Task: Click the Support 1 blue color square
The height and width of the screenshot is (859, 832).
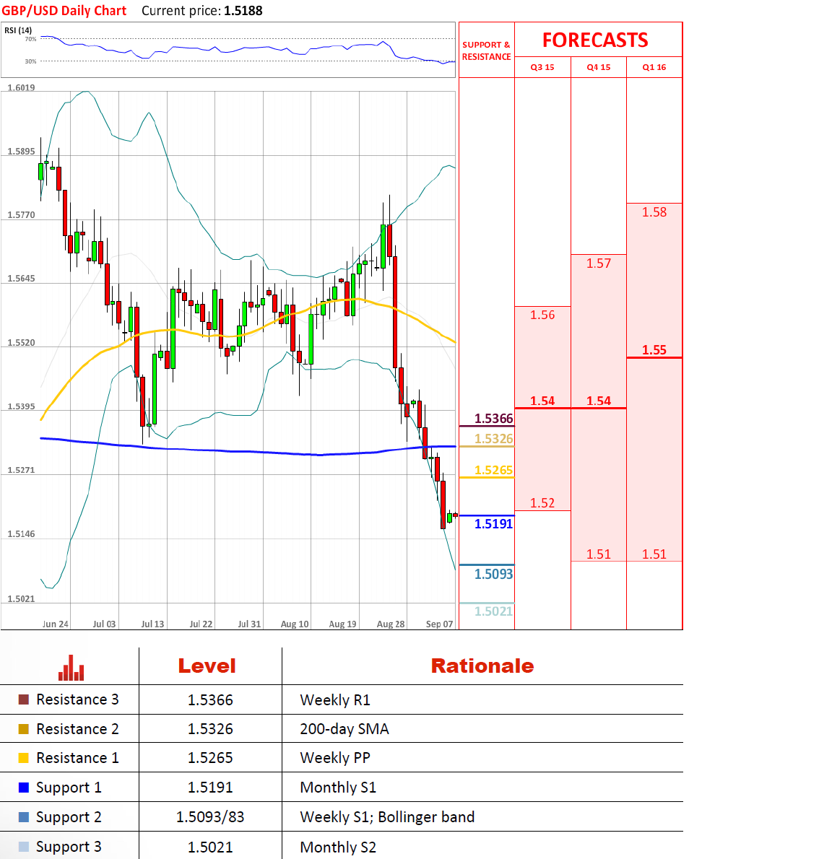Action: coord(24,788)
